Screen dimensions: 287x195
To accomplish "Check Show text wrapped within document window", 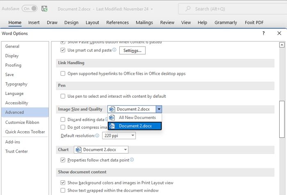I will 63,190.
